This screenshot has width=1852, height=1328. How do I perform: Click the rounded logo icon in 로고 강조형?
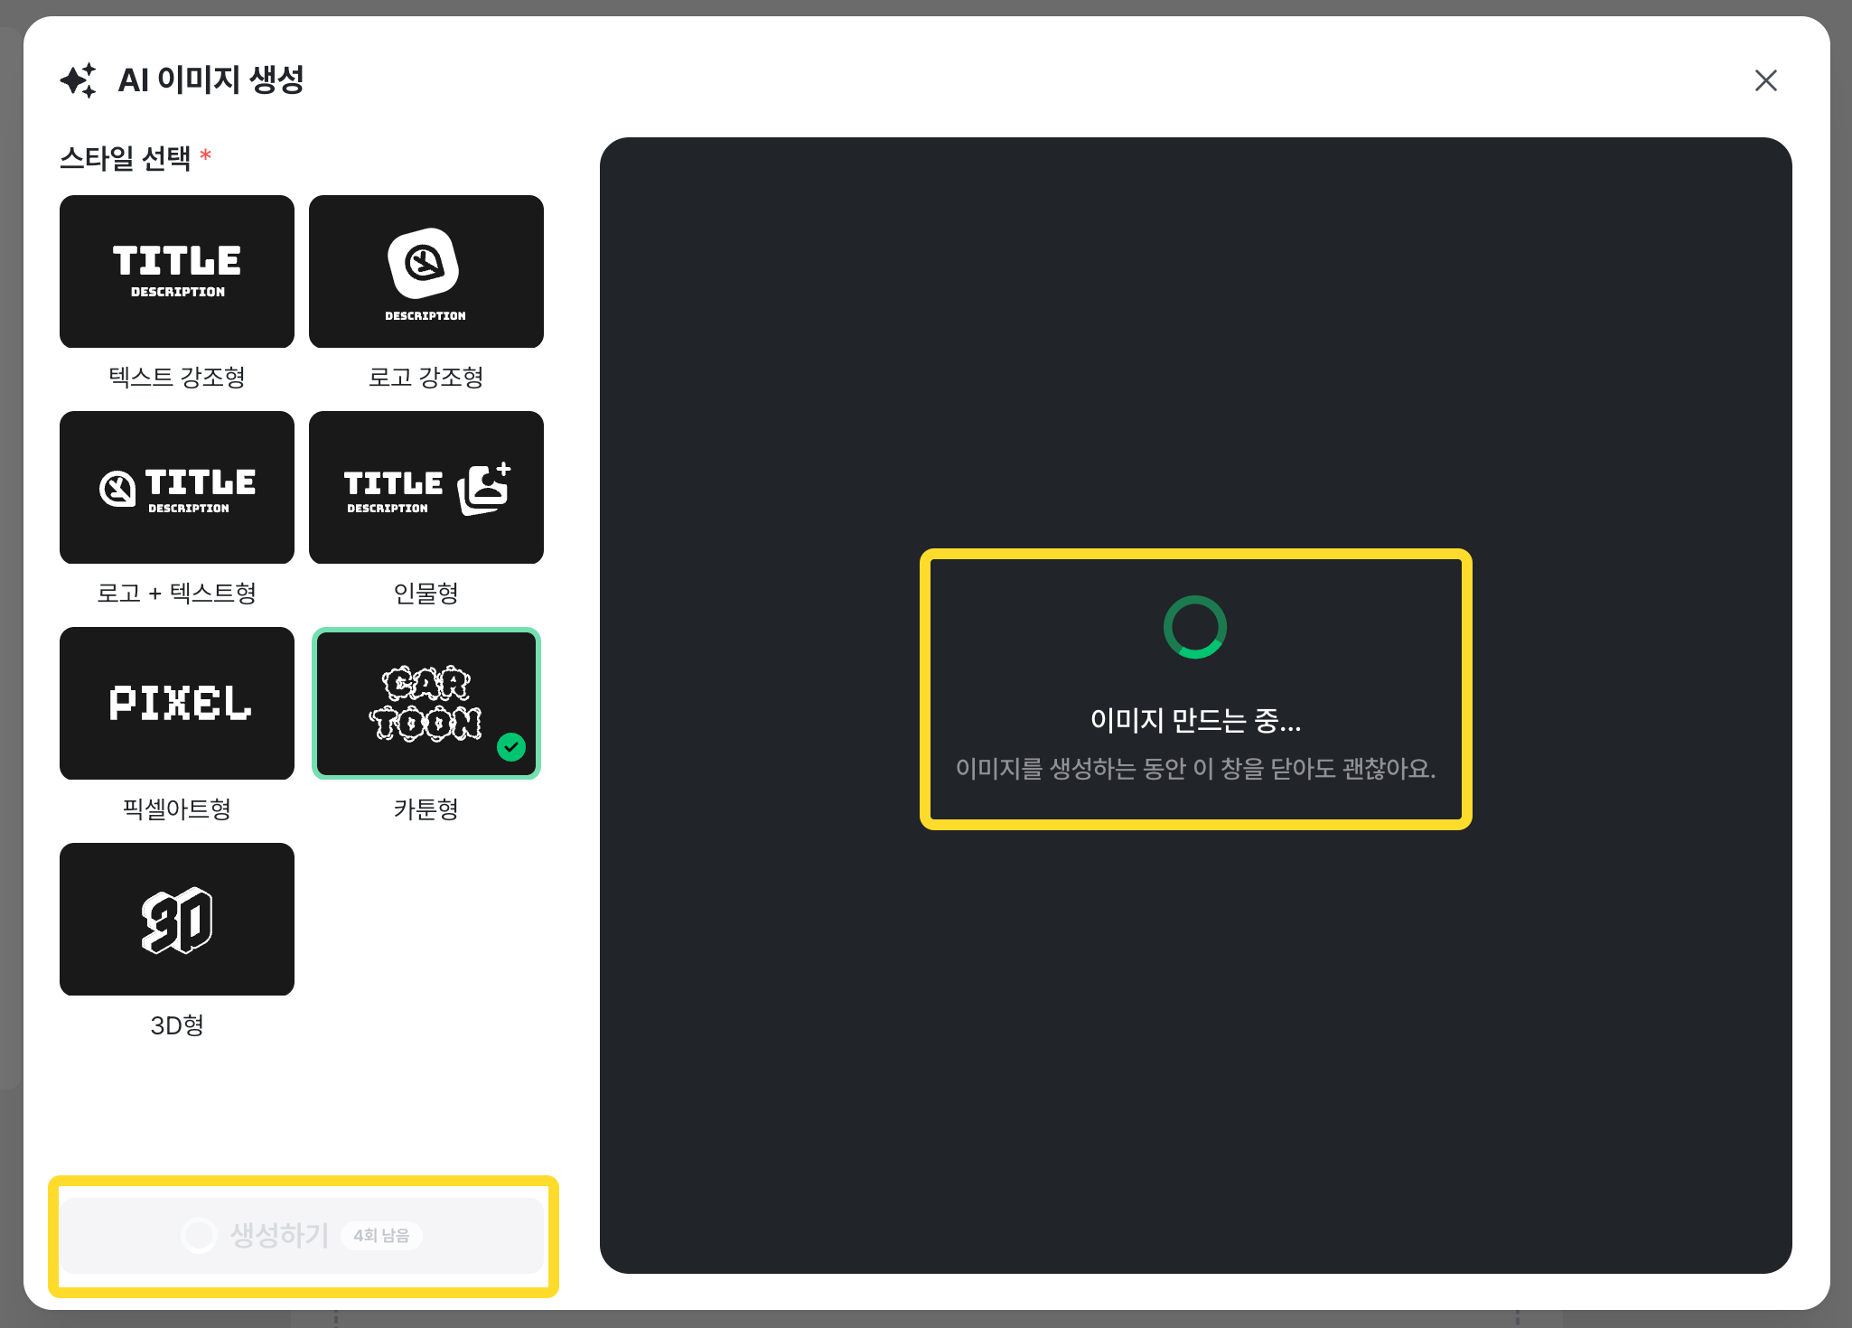424,263
